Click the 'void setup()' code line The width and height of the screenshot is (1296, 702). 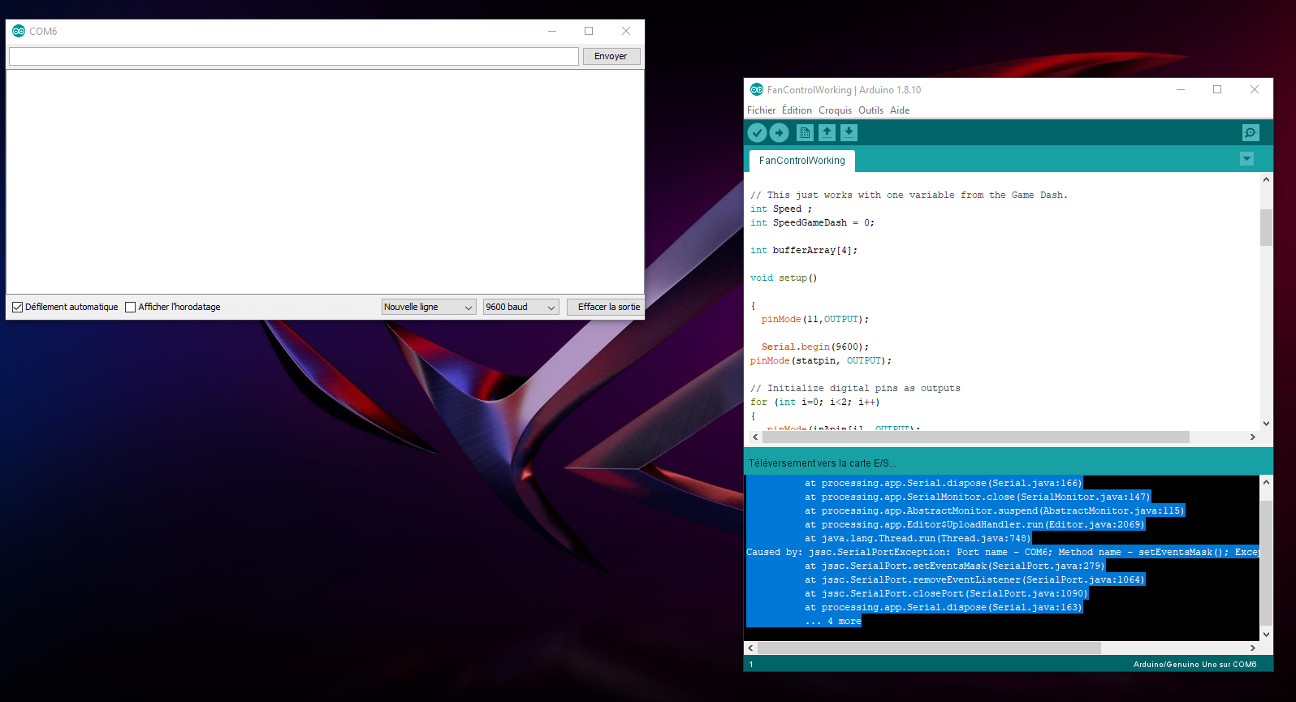click(x=784, y=278)
